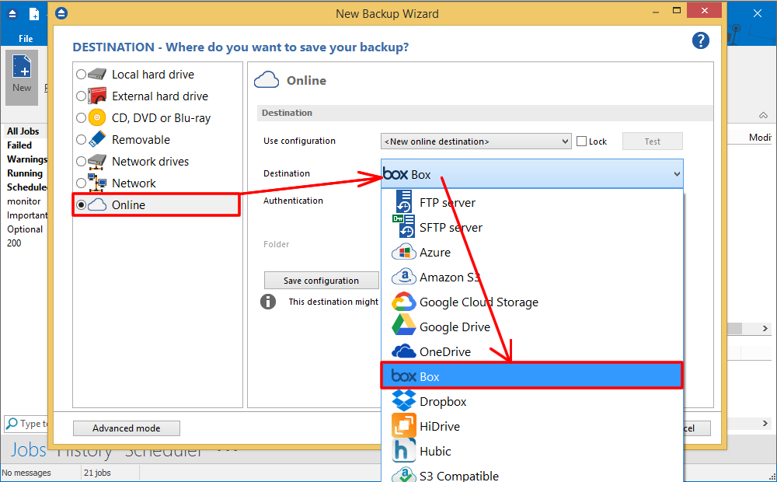The image size is (777, 482).
Task: Click the Advanced mode button
Action: (x=126, y=428)
